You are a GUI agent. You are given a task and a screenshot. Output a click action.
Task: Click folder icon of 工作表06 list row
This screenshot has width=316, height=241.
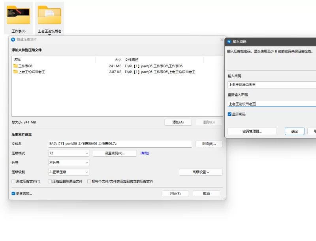15,66
